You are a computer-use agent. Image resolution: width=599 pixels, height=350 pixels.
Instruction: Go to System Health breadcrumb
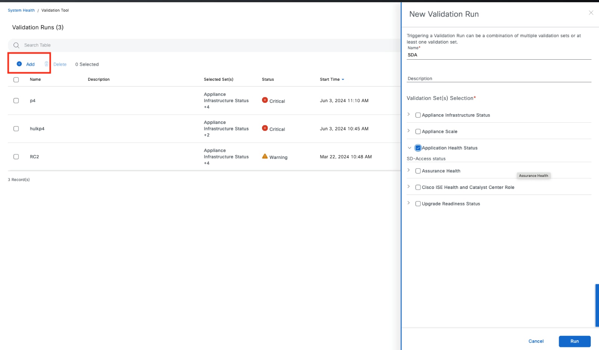tap(21, 11)
